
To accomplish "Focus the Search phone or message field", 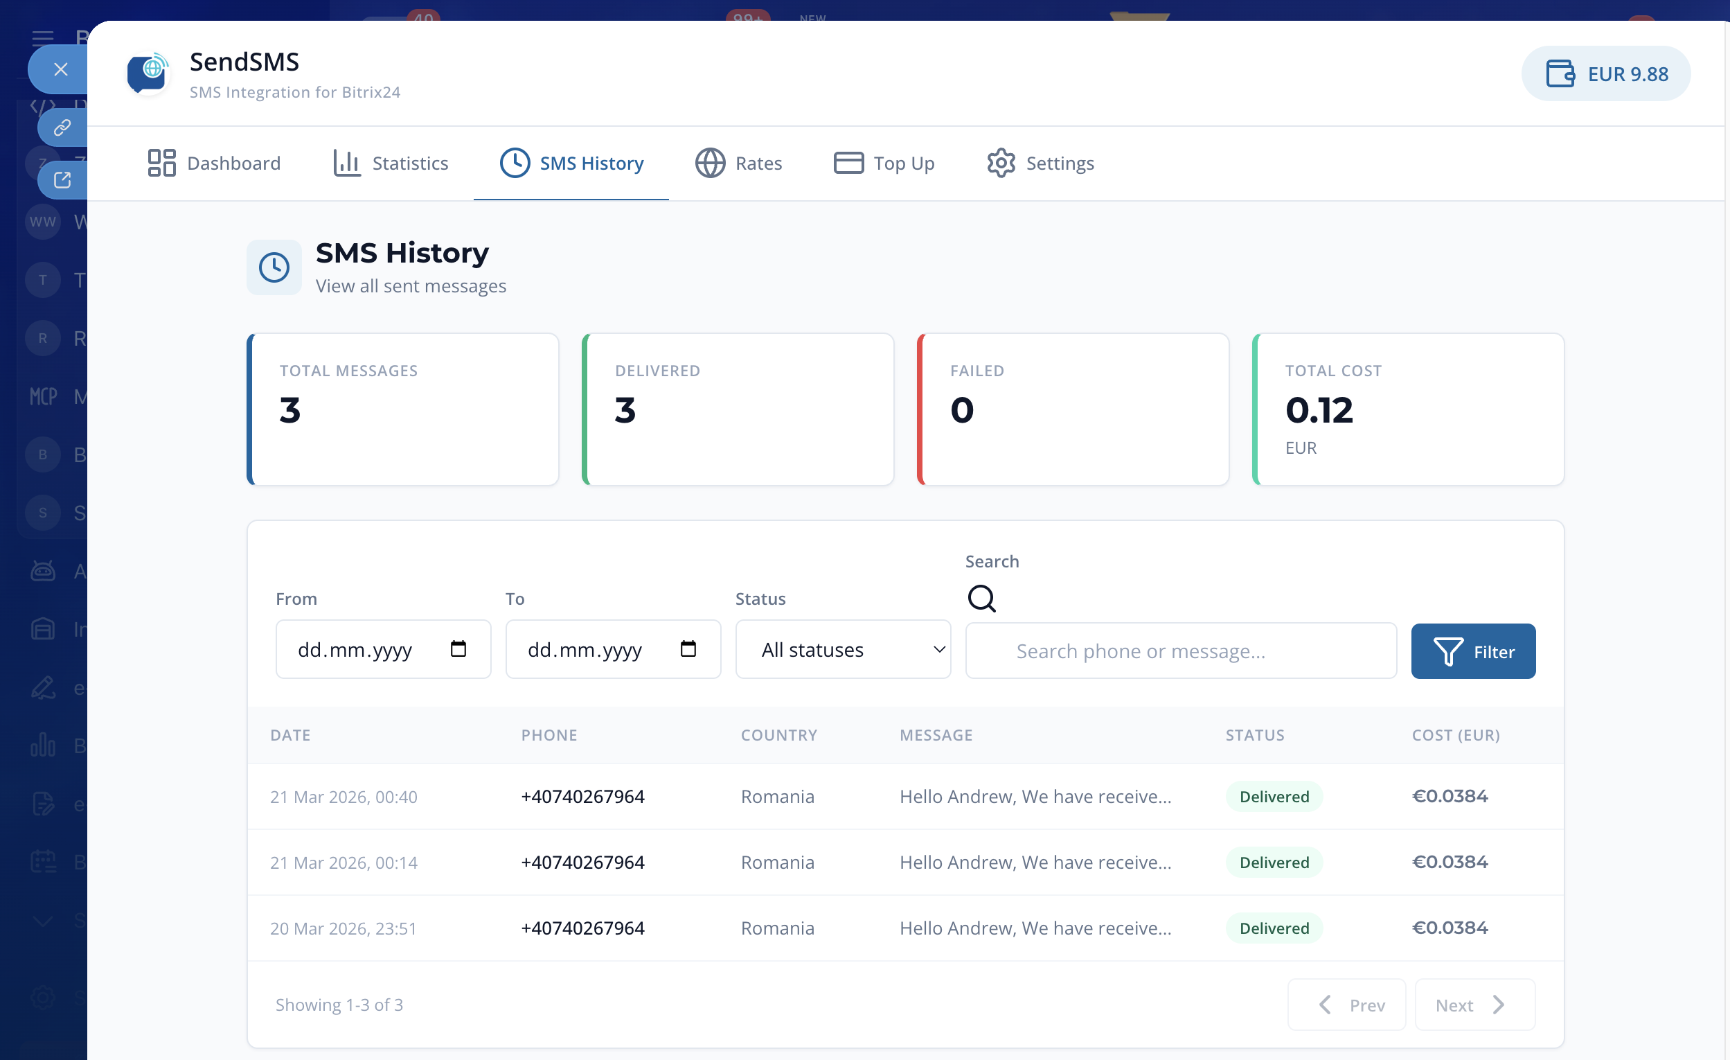I will [1180, 651].
